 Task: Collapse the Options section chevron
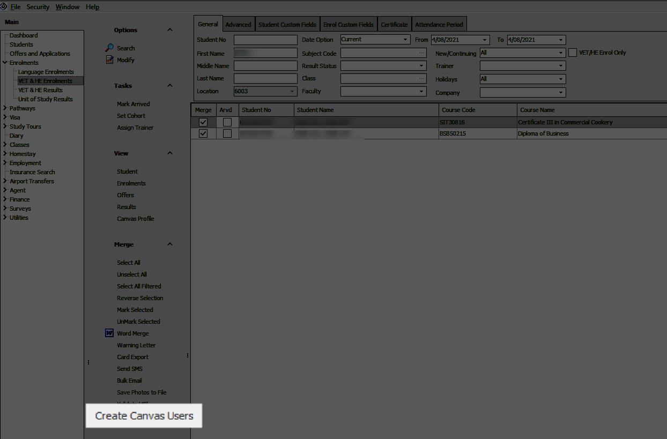(x=170, y=30)
